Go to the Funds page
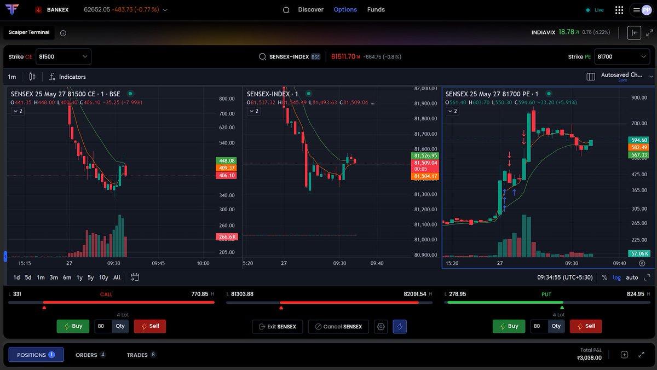Image resolution: width=657 pixels, height=370 pixels. (x=376, y=10)
